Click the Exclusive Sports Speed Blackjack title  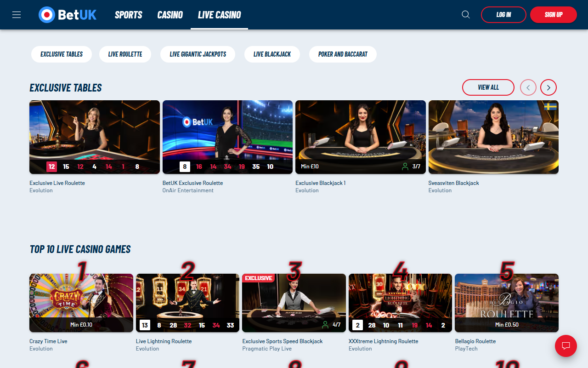(282, 341)
